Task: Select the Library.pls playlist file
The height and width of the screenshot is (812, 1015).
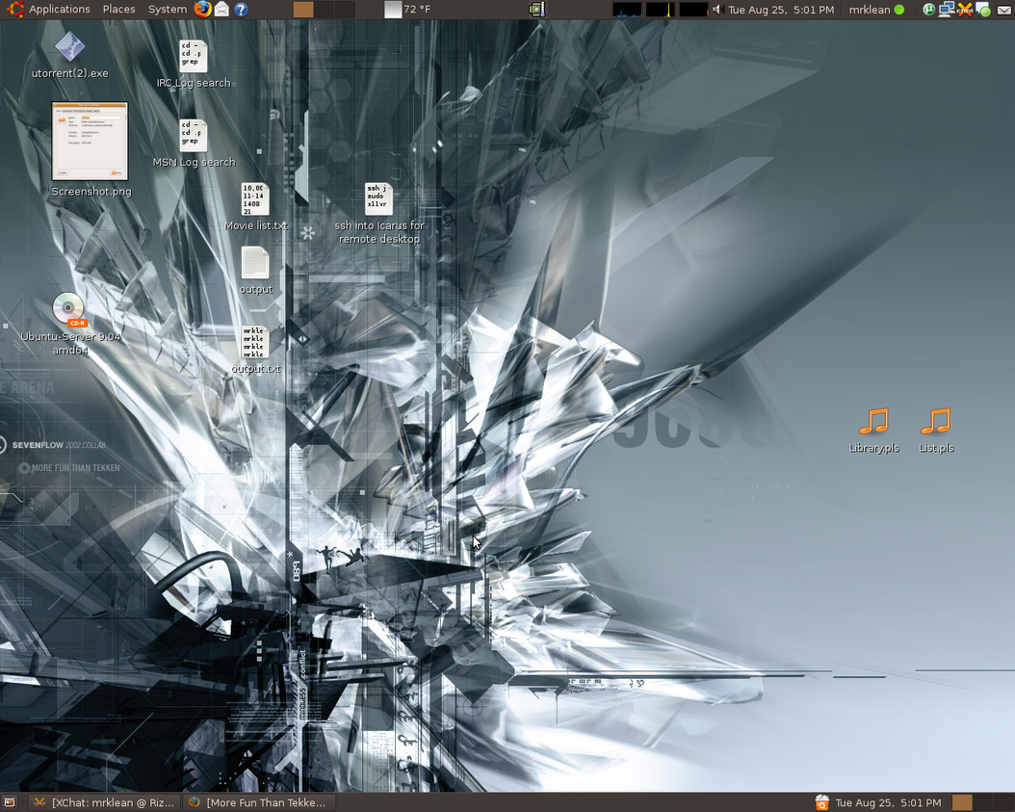Action: point(873,422)
